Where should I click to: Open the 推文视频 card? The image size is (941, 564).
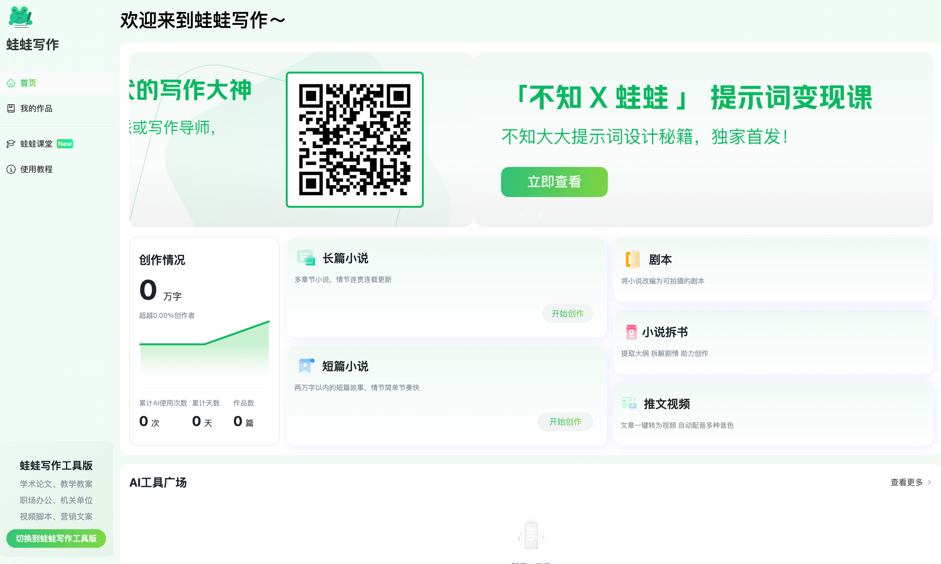[x=774, y=414]
